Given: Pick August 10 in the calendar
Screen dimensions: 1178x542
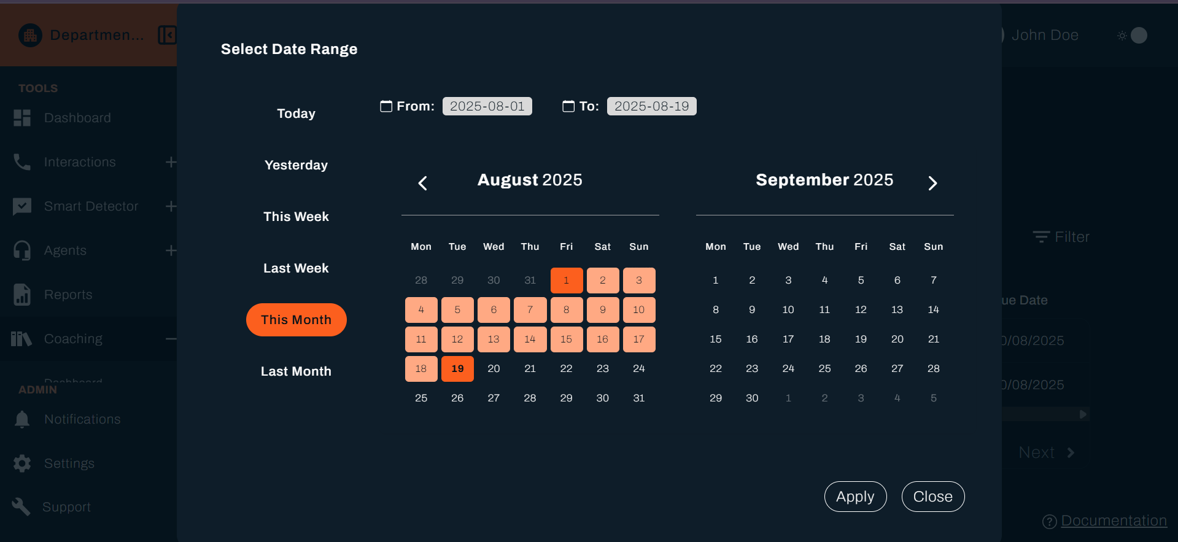Looking at the screenshot, I should [639, 310].
